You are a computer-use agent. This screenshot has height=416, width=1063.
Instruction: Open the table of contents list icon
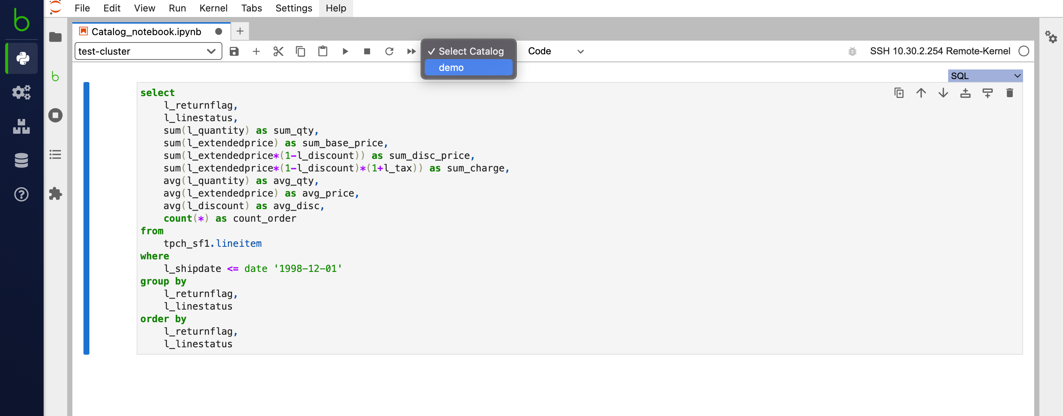click(55, 154)
